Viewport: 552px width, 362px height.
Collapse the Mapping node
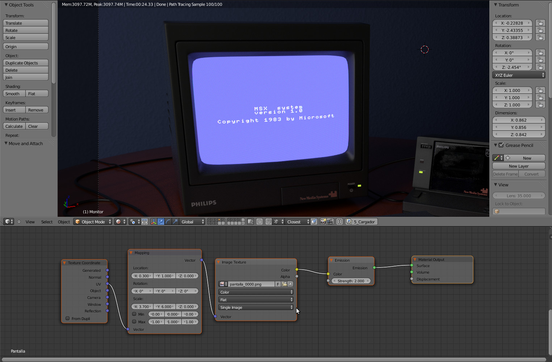coord(131,253)
